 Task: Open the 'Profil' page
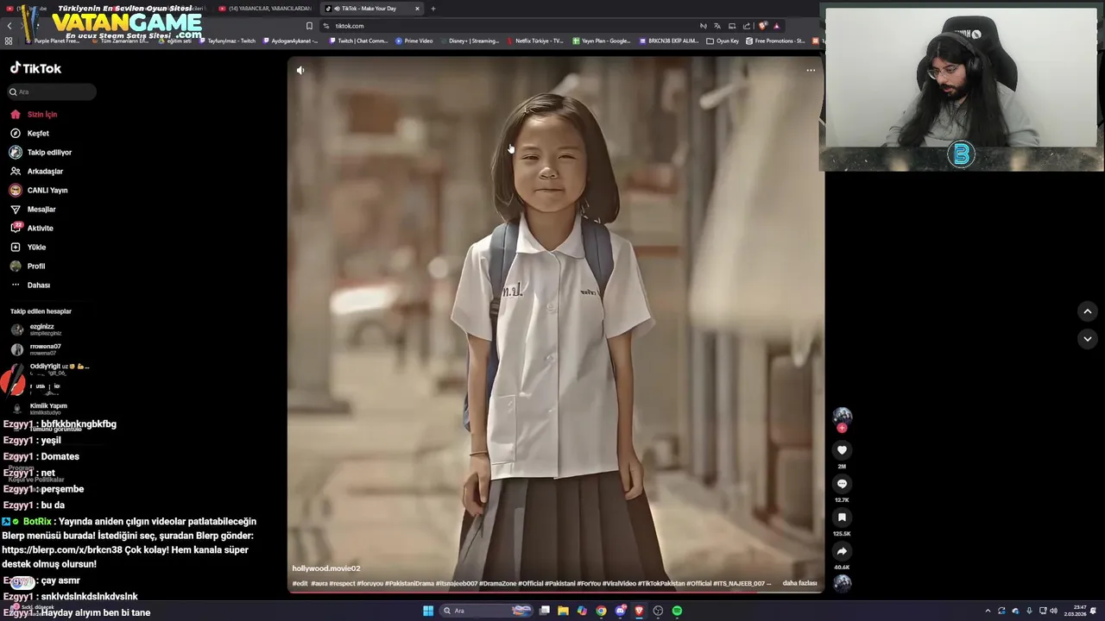(28, 266)
